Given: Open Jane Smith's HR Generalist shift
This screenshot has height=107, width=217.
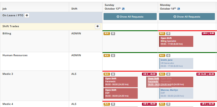Looking at the screenshot, I should coord(176,63).
